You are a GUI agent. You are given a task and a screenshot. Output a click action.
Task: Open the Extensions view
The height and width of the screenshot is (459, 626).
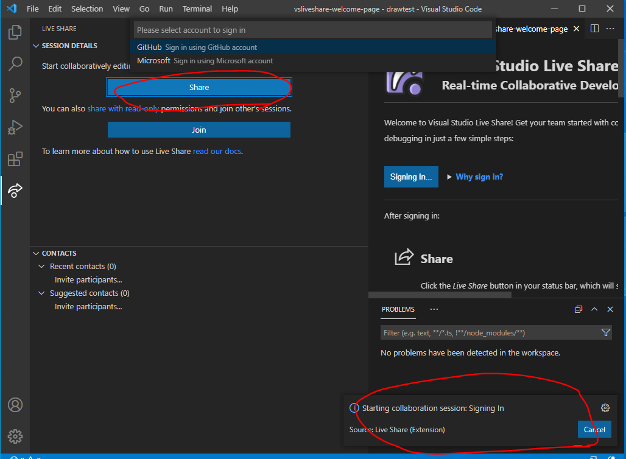[x=15, y=159]
